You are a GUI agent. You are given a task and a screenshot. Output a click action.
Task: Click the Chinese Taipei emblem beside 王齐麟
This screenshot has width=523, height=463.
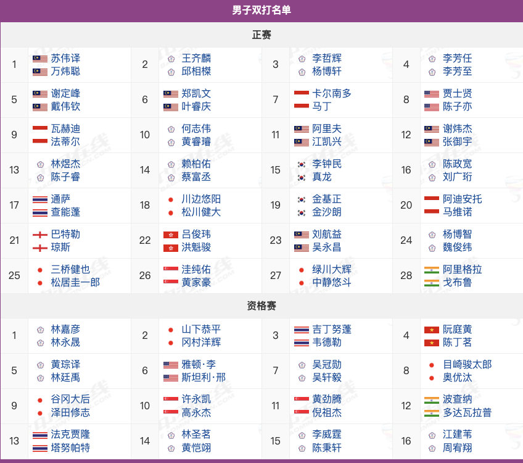[x=171, y=59]
